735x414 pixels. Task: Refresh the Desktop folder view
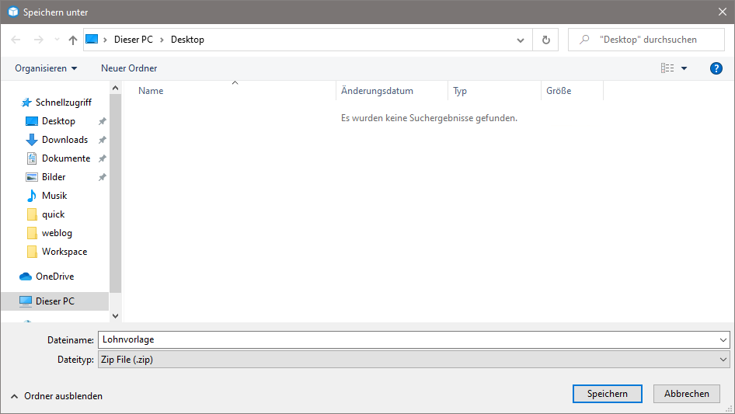click(x=546, y=40)
